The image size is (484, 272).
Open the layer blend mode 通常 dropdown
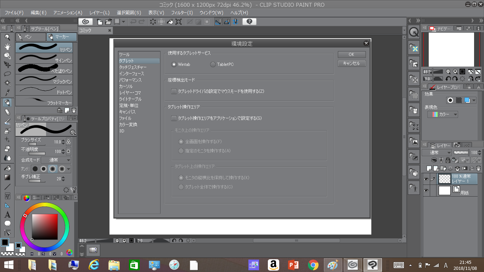coord(437,153)
